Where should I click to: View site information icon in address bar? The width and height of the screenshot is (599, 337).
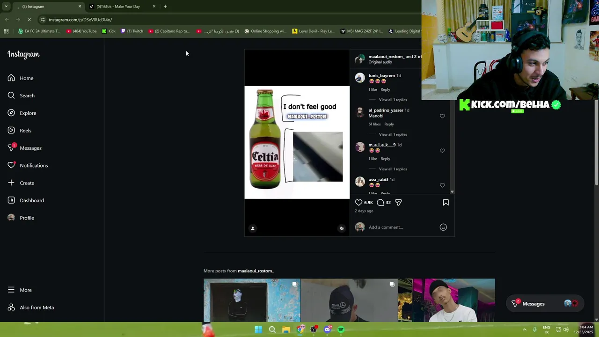pos(42,20)
